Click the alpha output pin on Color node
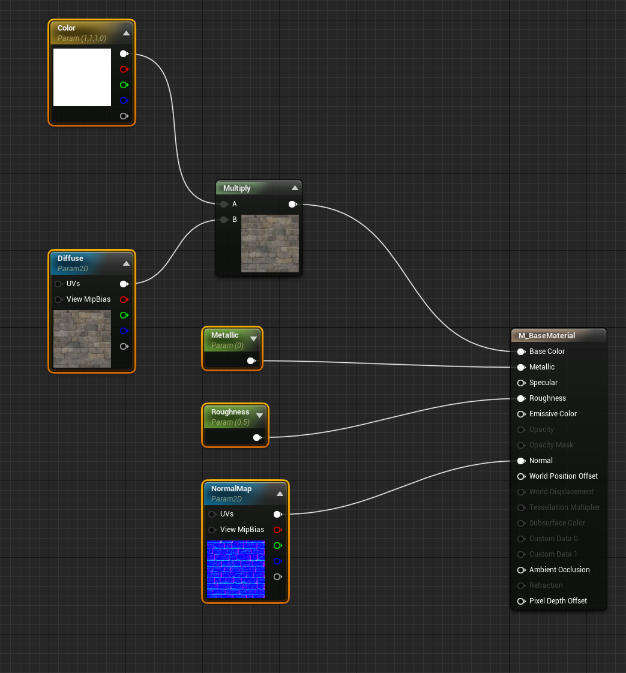 click(124, 116)
